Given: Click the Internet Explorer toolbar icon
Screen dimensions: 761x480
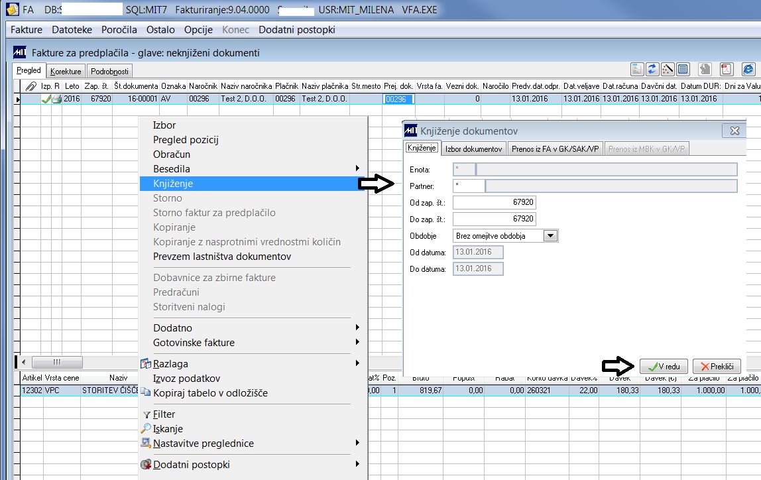Looking at the screenshot, I should pos(748,70).
